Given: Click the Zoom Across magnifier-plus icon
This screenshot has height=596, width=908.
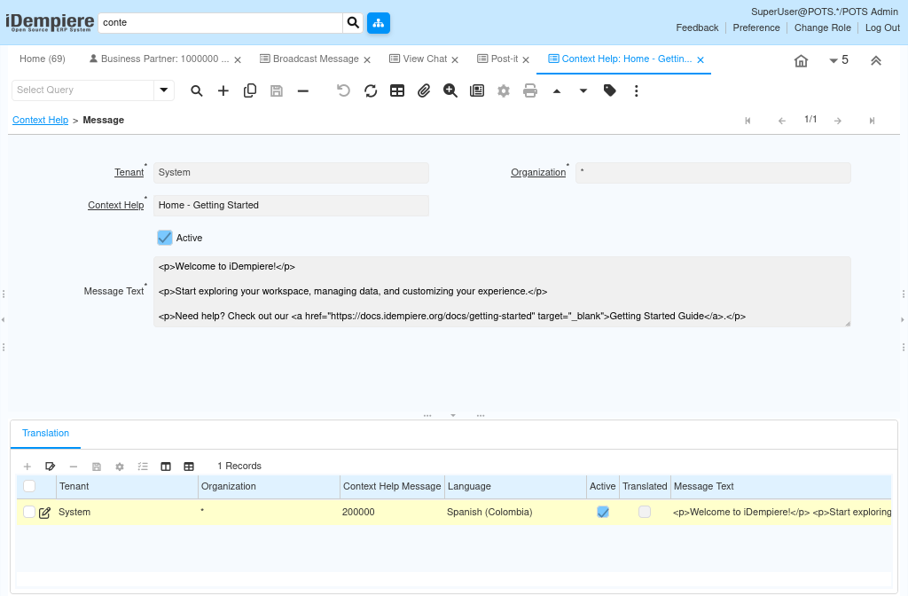Looking at the screenshot, I should [450, 91].
